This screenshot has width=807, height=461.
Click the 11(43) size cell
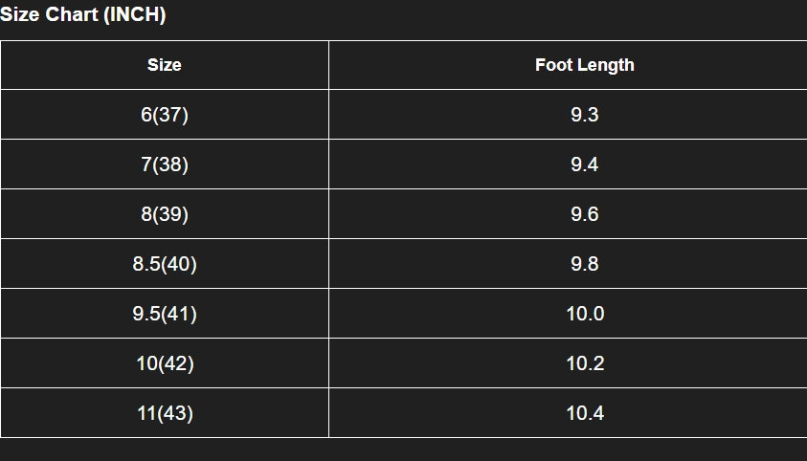click(165, 413)
